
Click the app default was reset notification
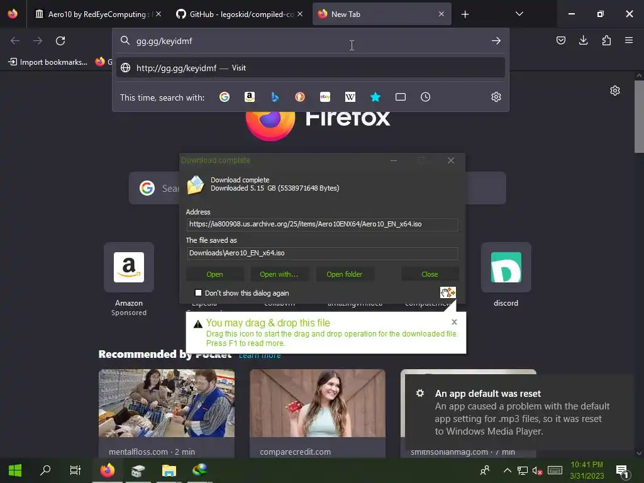519,413
